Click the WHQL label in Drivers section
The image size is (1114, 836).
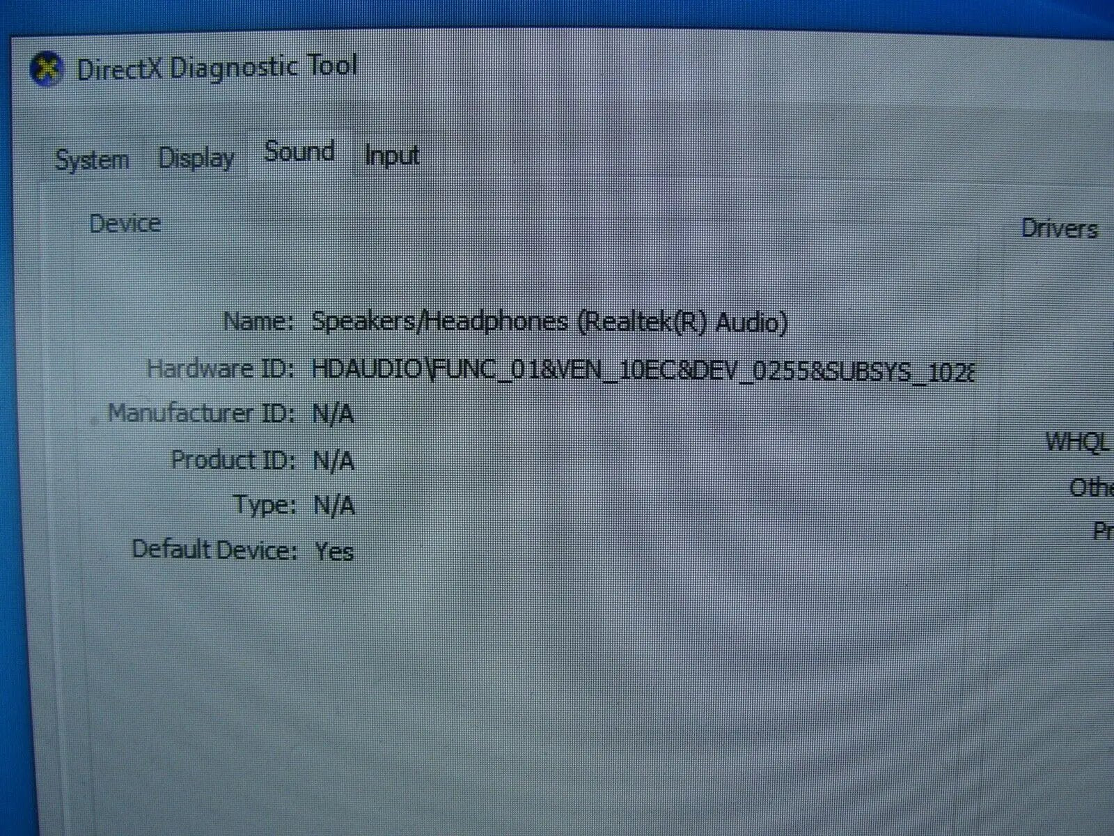[1077, 441]
